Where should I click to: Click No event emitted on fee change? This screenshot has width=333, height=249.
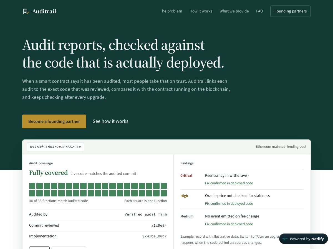[232, 216]
